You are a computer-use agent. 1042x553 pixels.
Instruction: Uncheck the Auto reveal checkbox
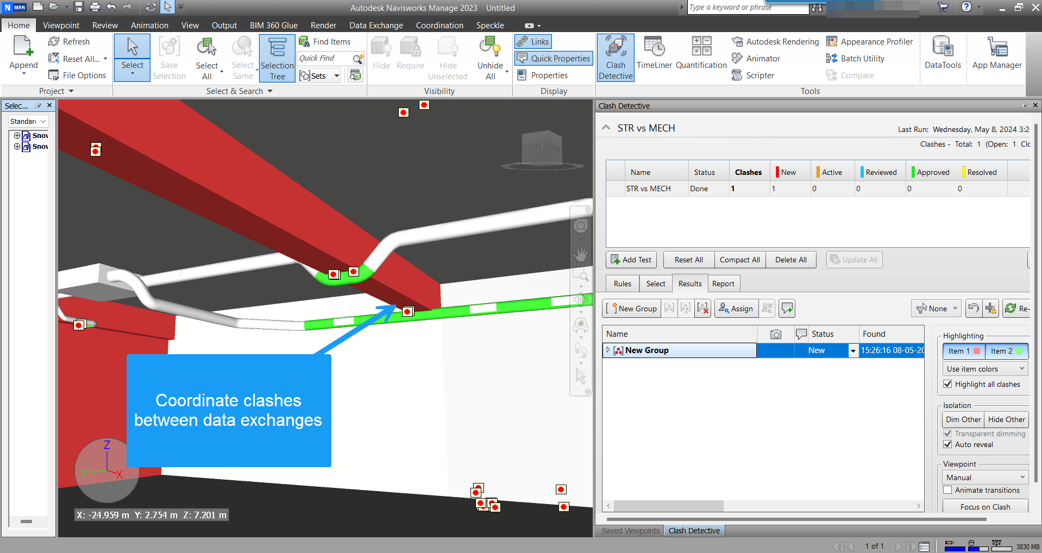(947, 444)
